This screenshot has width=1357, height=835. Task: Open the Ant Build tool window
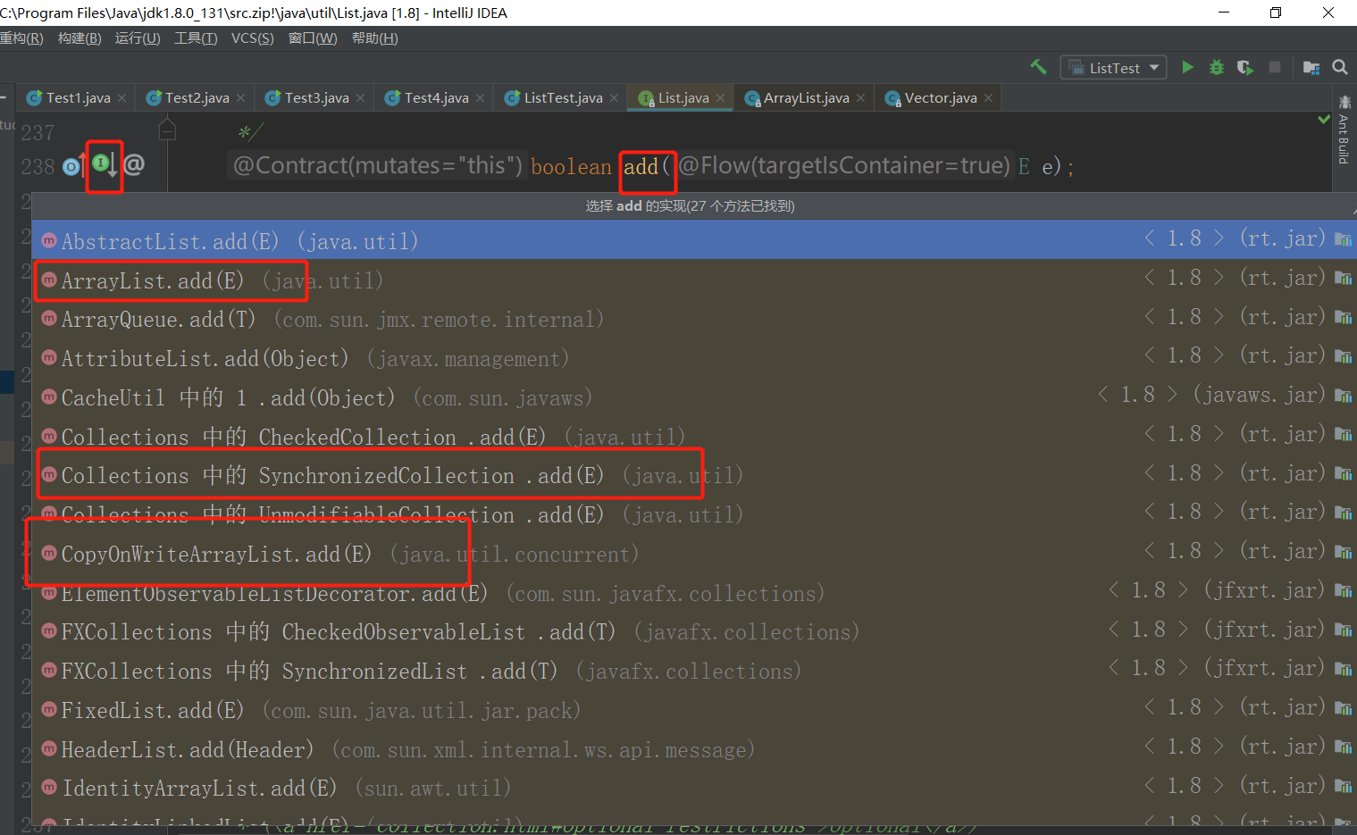click(1344, 134)
